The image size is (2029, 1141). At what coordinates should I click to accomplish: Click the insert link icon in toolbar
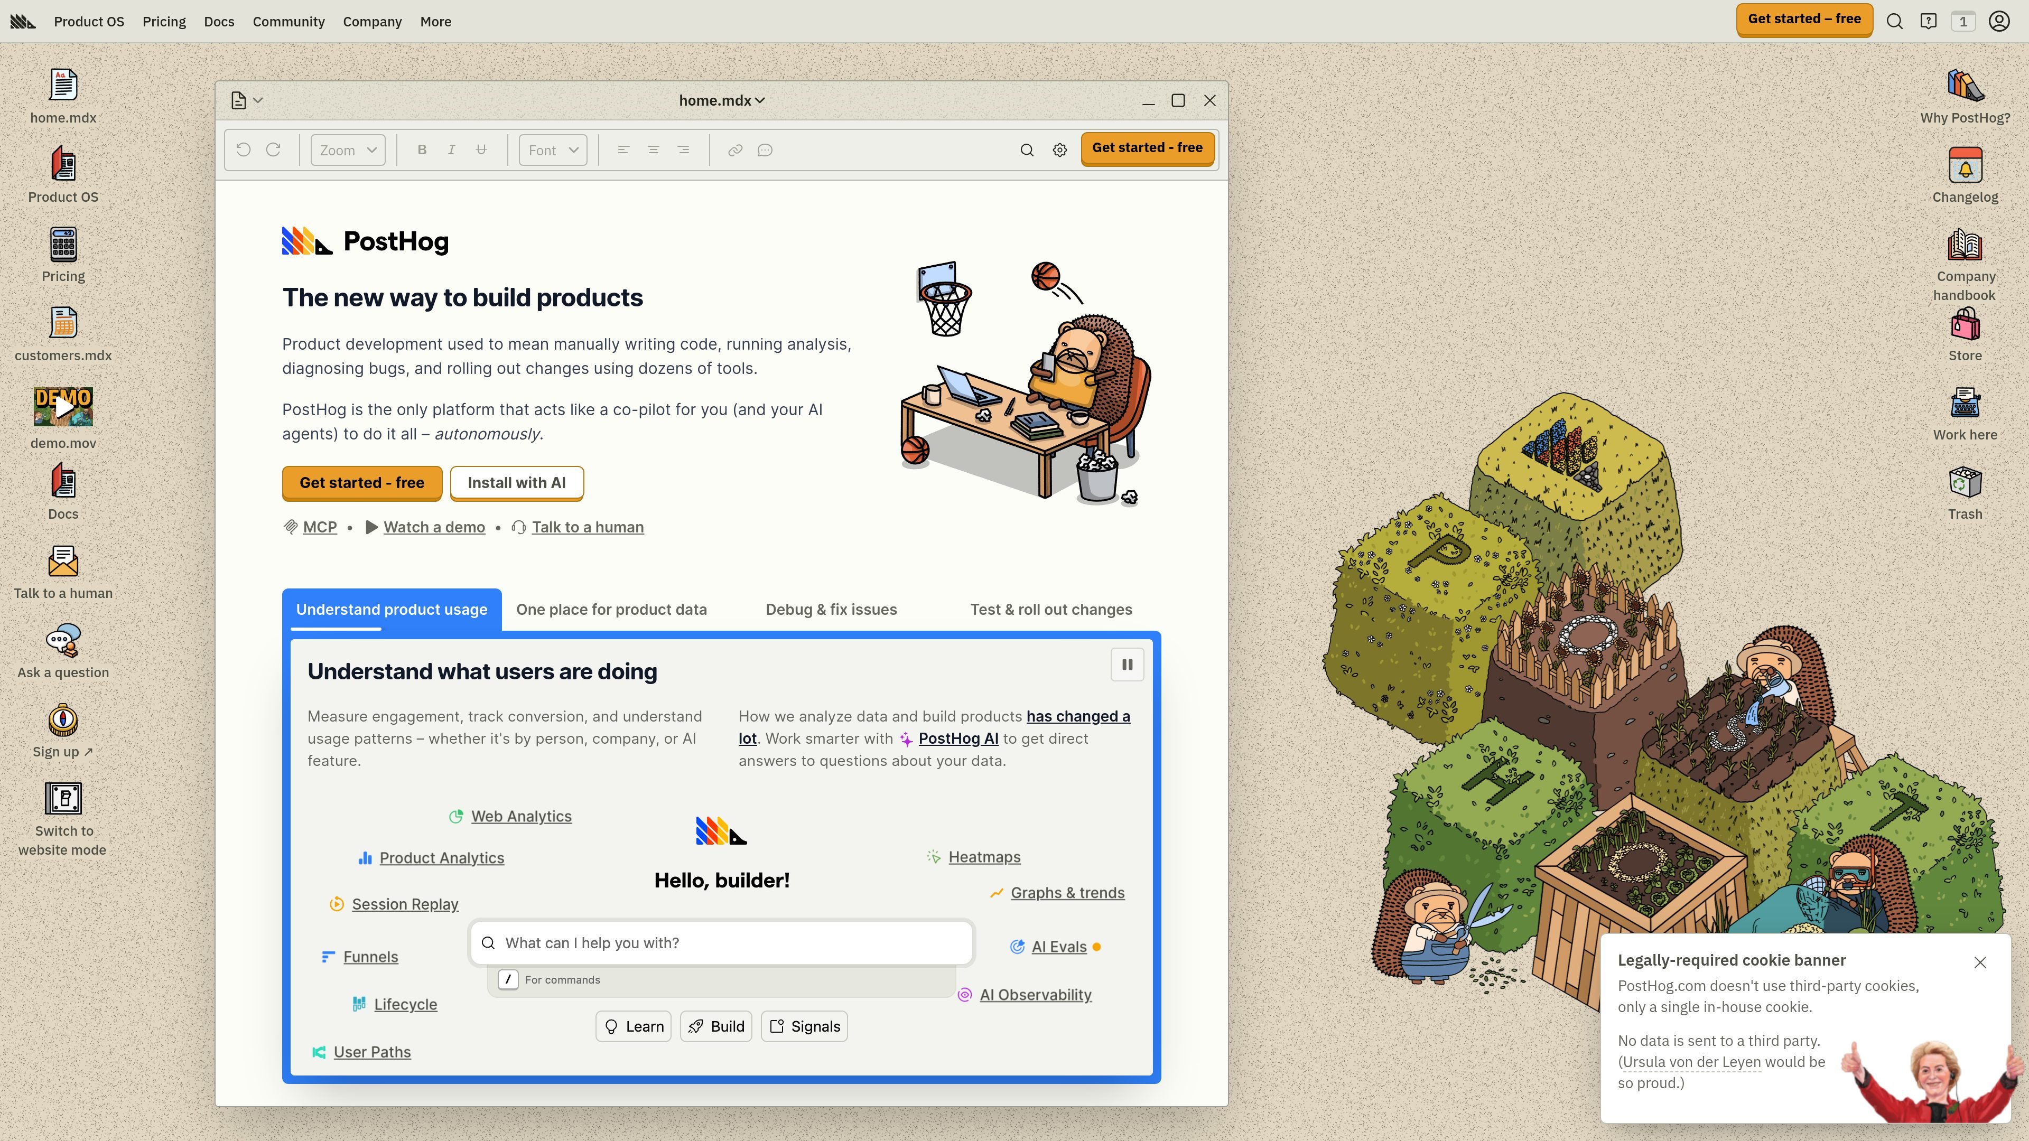[x=735, y=149]
